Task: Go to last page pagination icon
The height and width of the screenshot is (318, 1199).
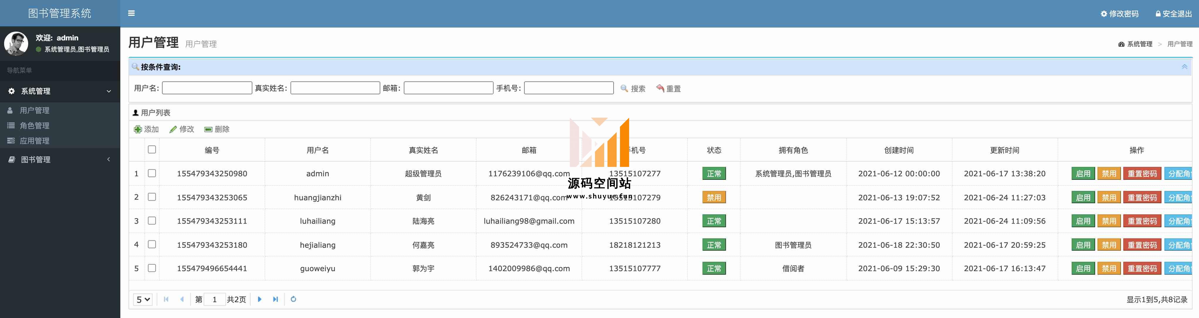Action: click(x=276, y=300)
